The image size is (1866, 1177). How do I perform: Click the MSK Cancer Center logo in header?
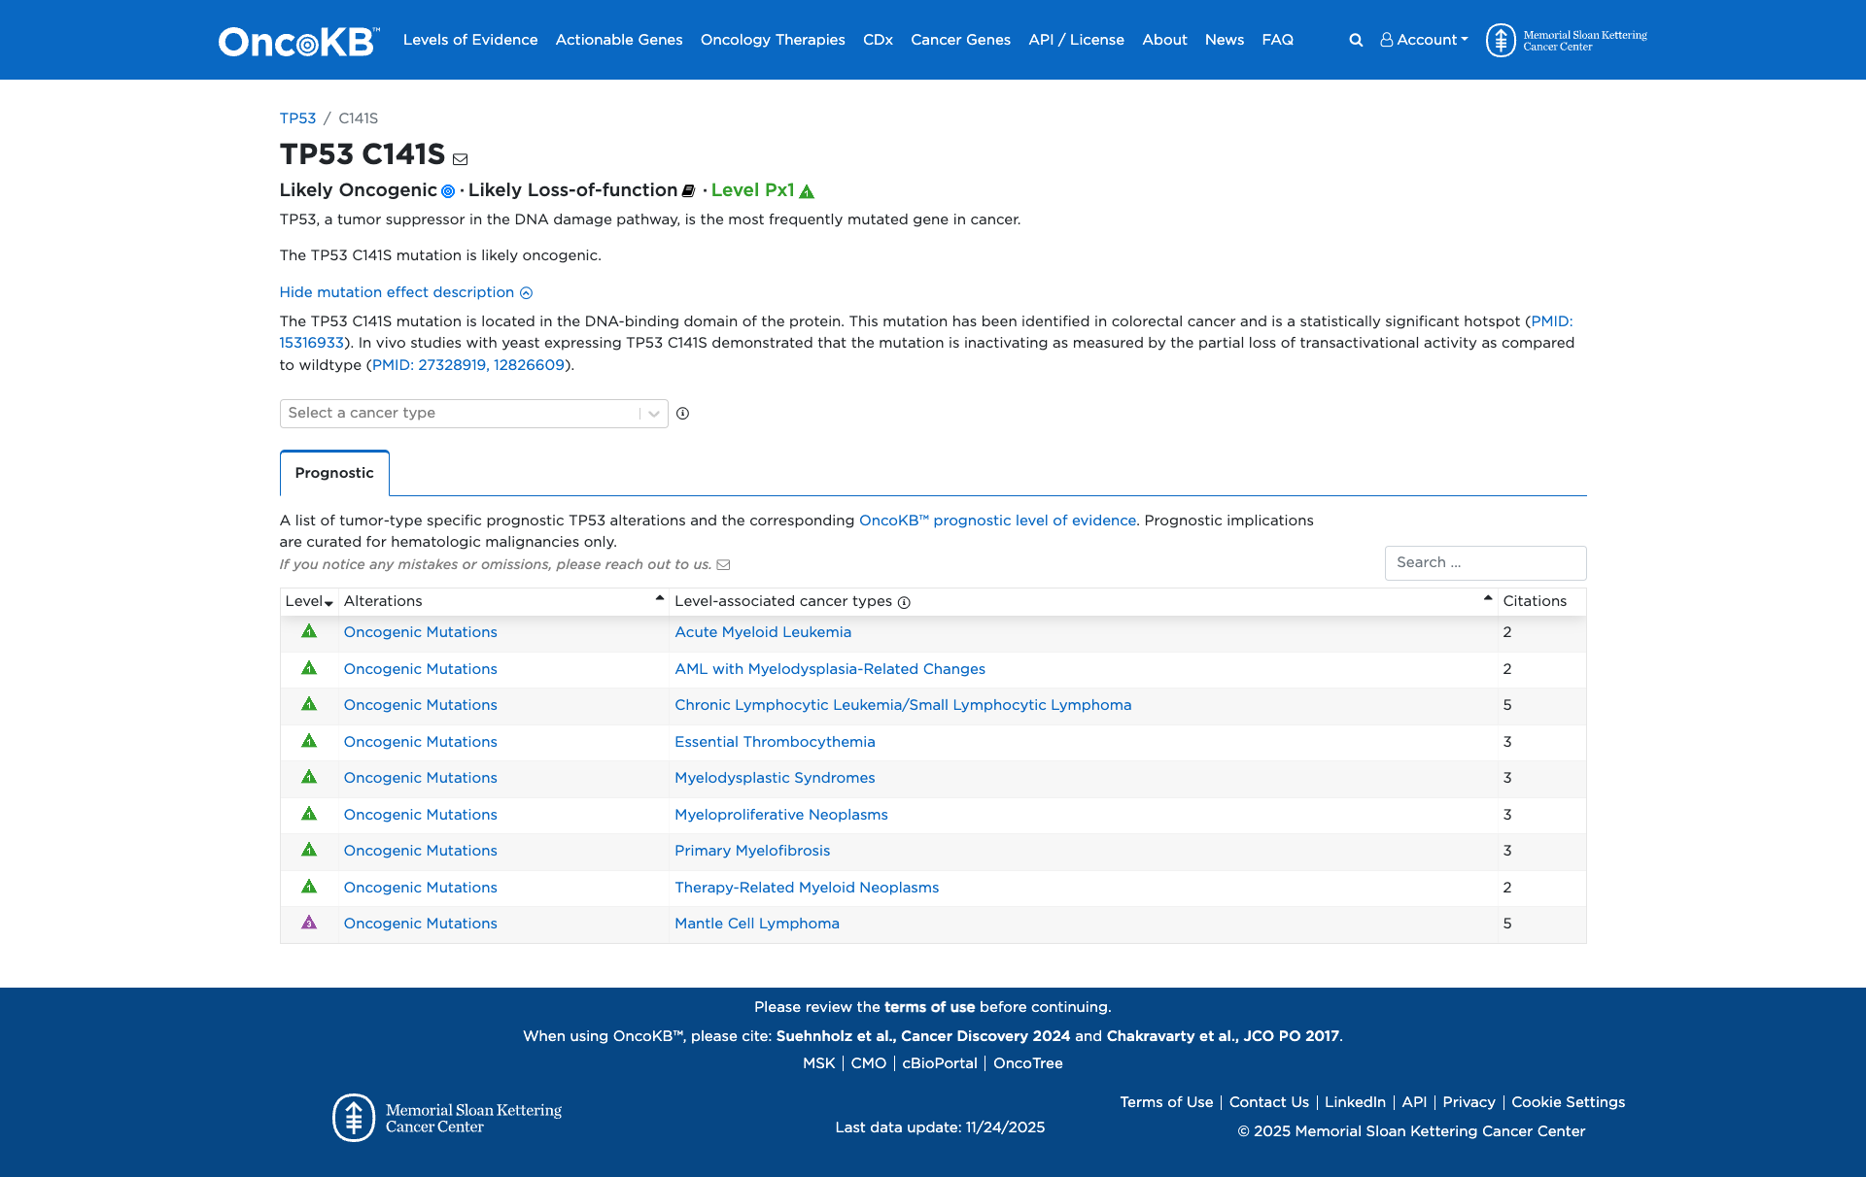click(x=1565, y=39)
